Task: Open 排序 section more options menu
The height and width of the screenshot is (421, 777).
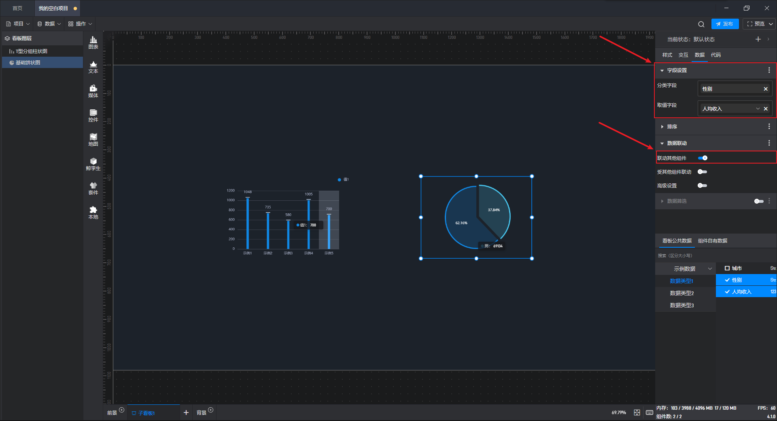Action: click(x=769, y=126)
